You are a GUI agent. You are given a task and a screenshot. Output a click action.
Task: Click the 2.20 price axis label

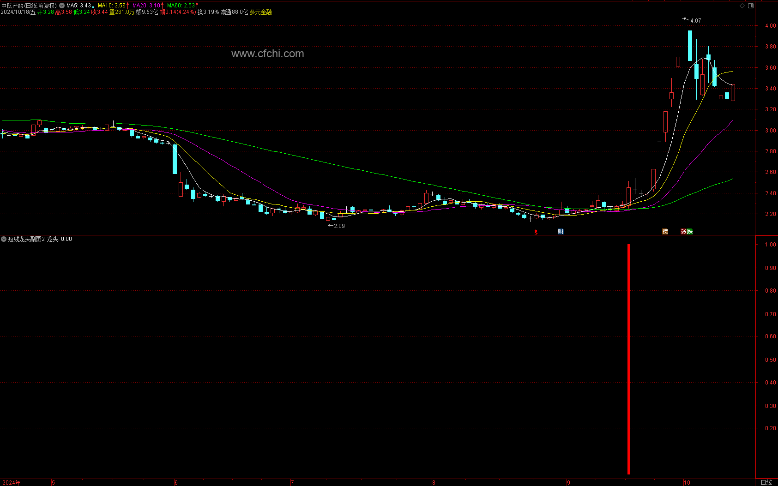pyautogui.click(x=770, y=214)
